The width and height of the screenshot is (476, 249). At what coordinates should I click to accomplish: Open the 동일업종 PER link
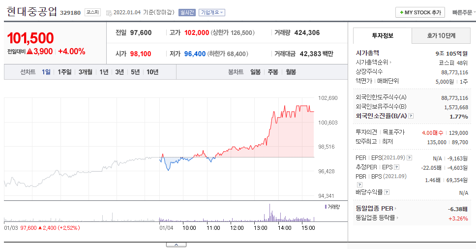(x=376, y=208)
